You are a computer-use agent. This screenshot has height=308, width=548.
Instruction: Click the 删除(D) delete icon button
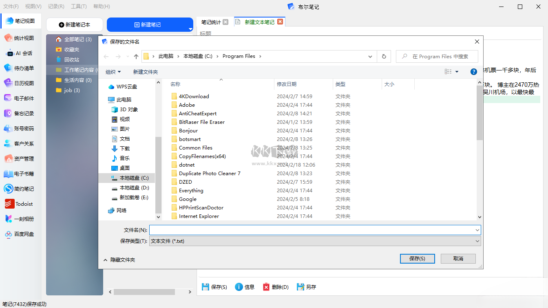[x=276, y=287]
